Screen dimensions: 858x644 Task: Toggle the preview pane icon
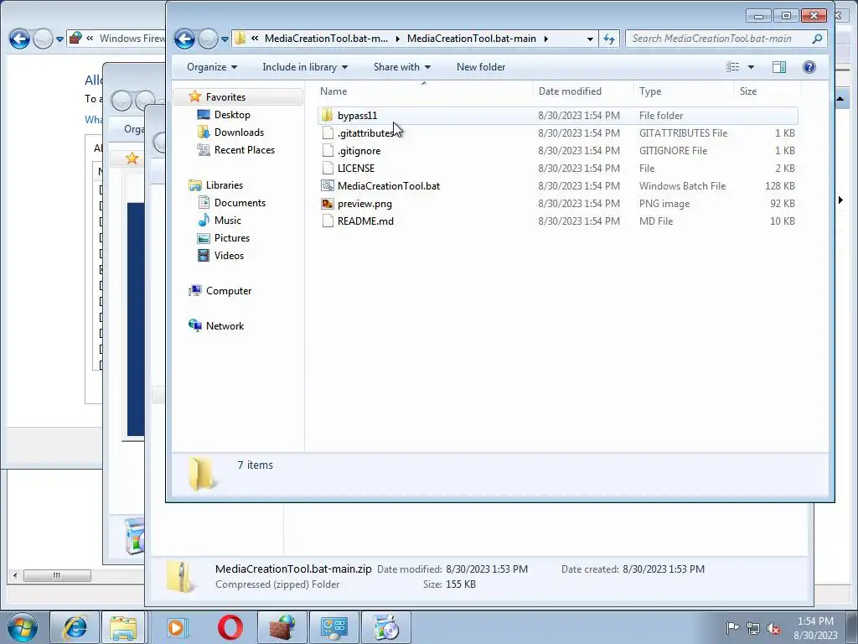click(x=778, y=67)
